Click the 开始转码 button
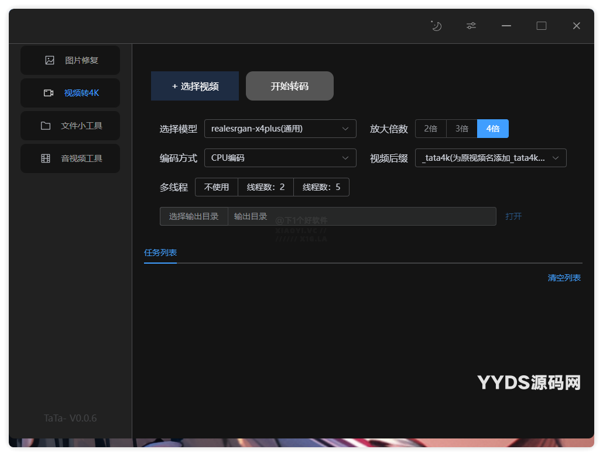The width and height of the screenshot is (603, 456). [x=290, y=86]
